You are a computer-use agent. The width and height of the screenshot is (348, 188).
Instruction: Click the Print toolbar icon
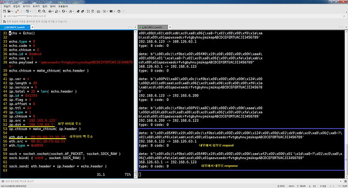pyautogui.click(x=50, y=11)
